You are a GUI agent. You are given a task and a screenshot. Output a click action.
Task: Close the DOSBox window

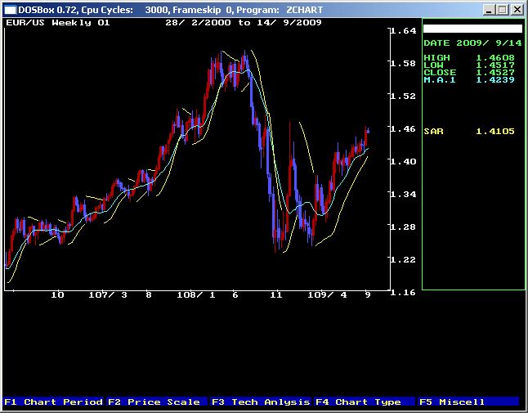[517, 10]
